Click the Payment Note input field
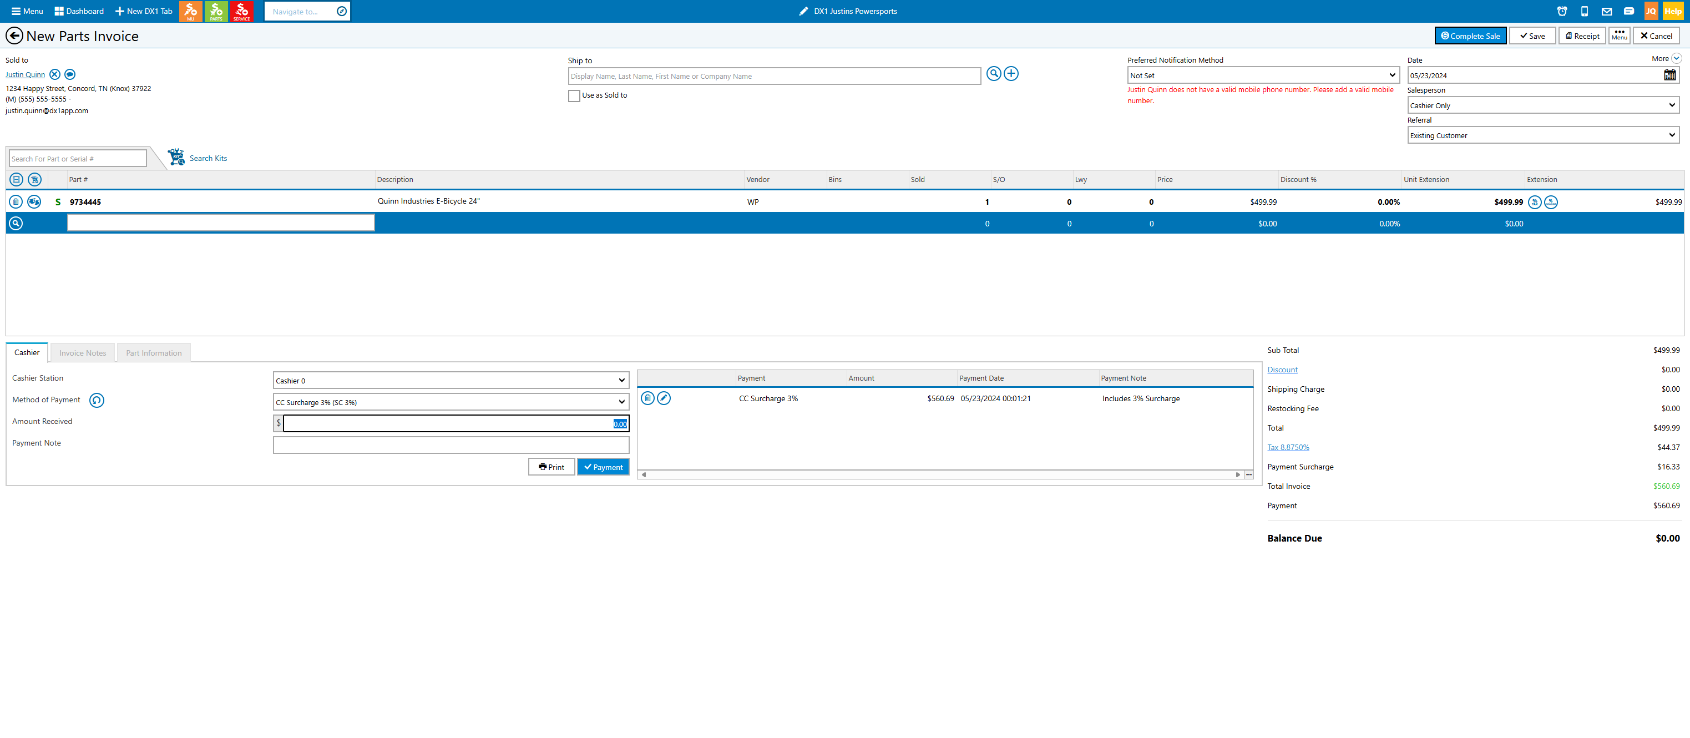This screenshot has width=1690, height=738. 451,444
